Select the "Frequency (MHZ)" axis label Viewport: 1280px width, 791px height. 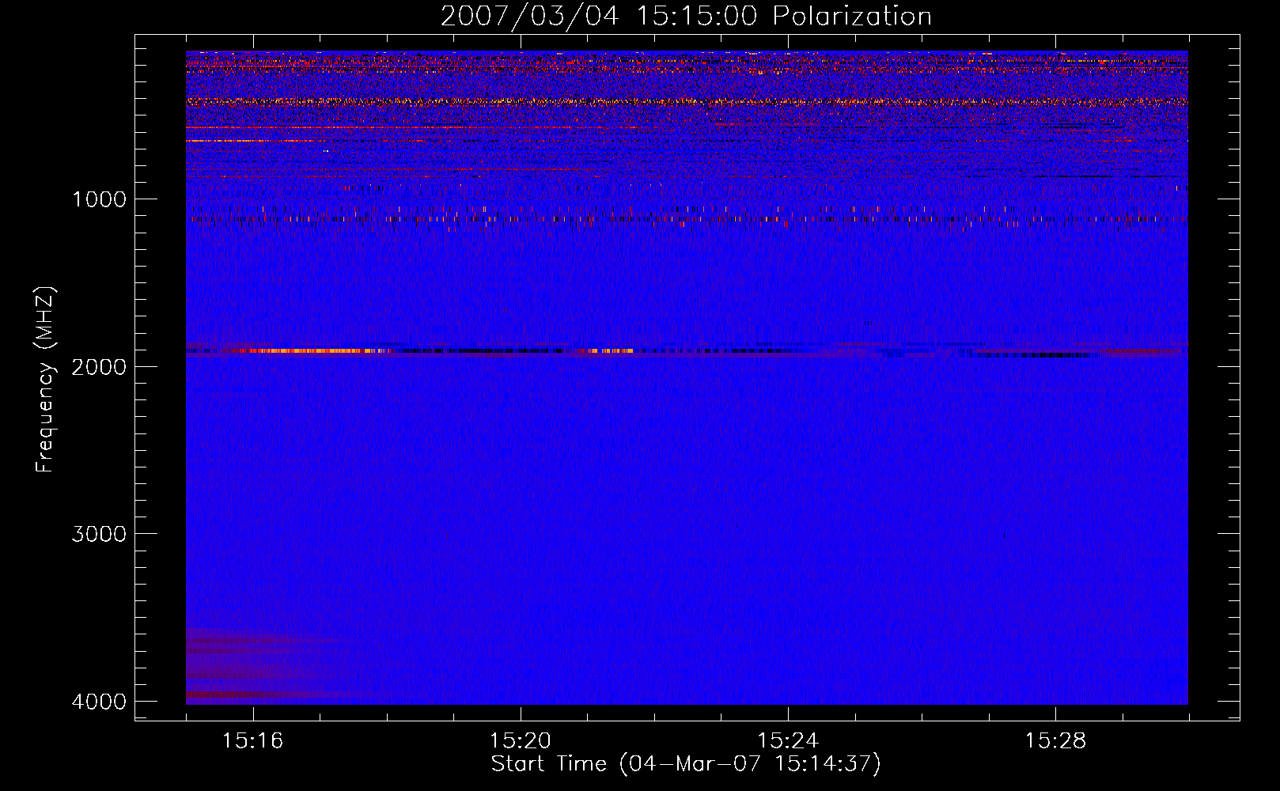click(45, 380)
